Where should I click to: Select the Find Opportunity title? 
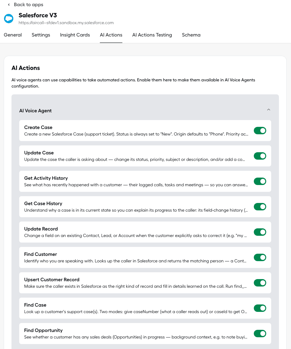(43, 330)
